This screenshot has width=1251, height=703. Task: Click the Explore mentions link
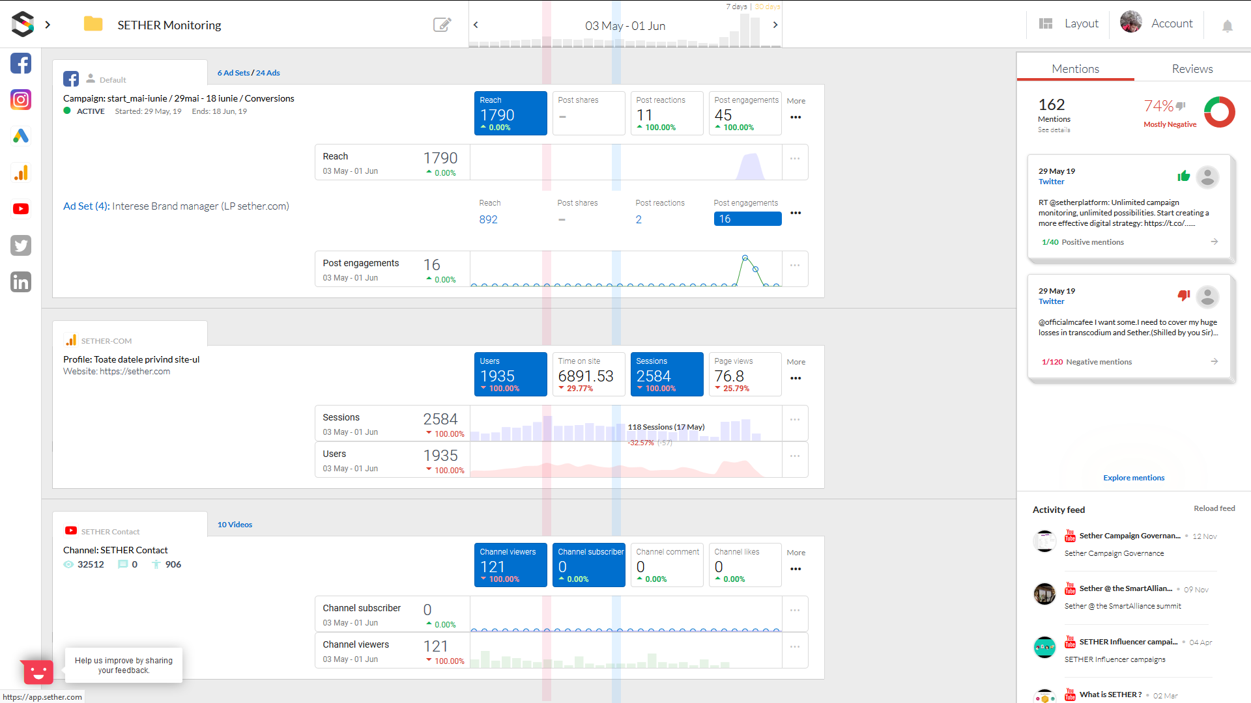tap(1133, 478)
